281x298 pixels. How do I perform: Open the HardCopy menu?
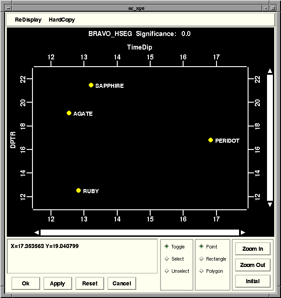point(62,20)
